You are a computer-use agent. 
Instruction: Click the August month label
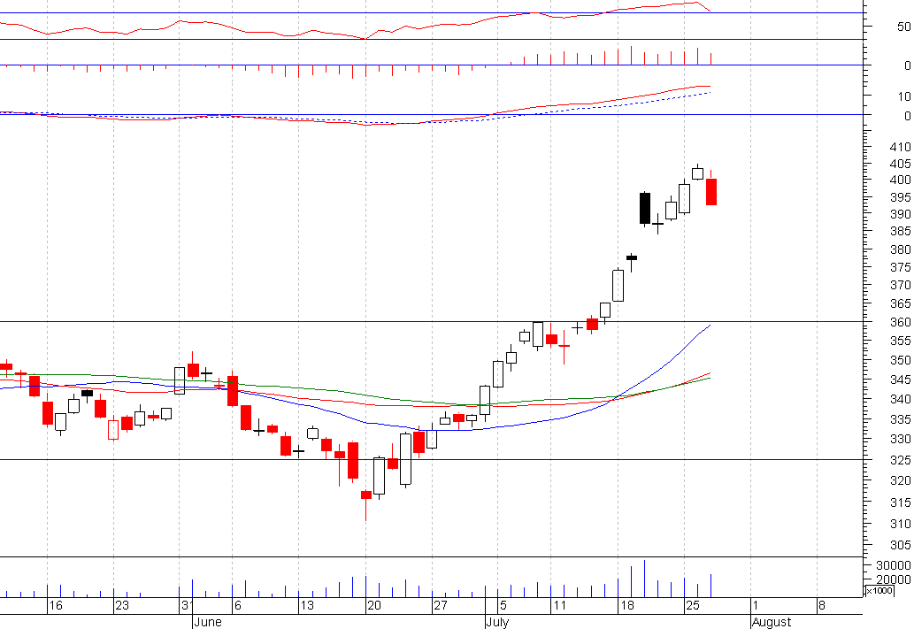(x=772, y=622)
